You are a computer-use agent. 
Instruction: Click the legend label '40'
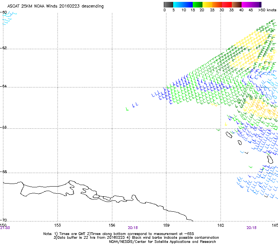[x=241, y=10]
